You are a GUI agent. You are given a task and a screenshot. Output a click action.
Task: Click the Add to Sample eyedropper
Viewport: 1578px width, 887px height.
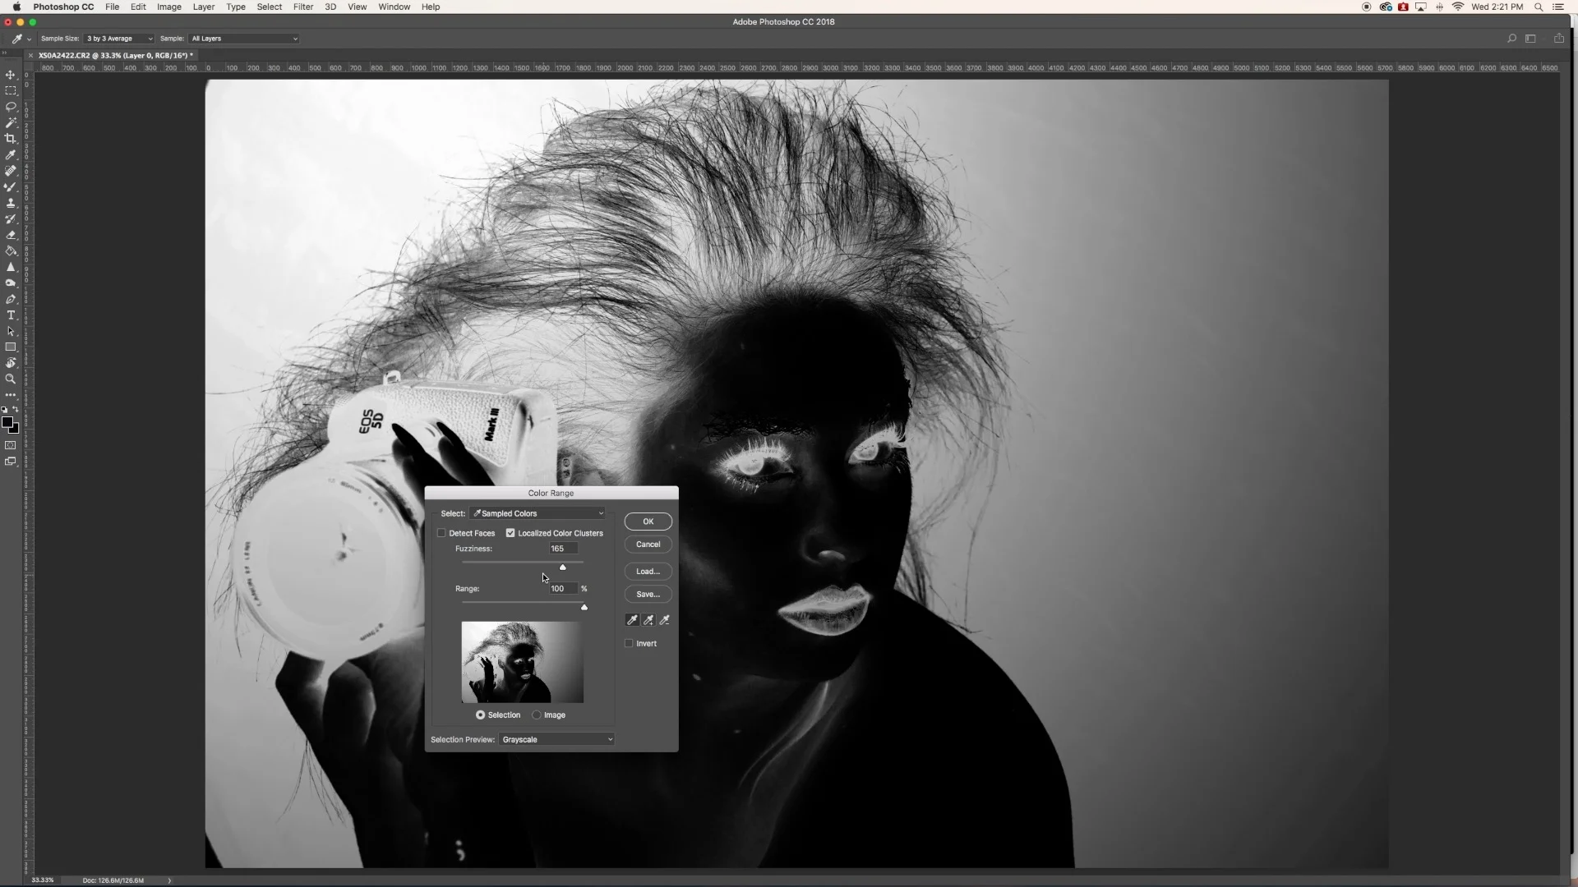click(648, 620)
